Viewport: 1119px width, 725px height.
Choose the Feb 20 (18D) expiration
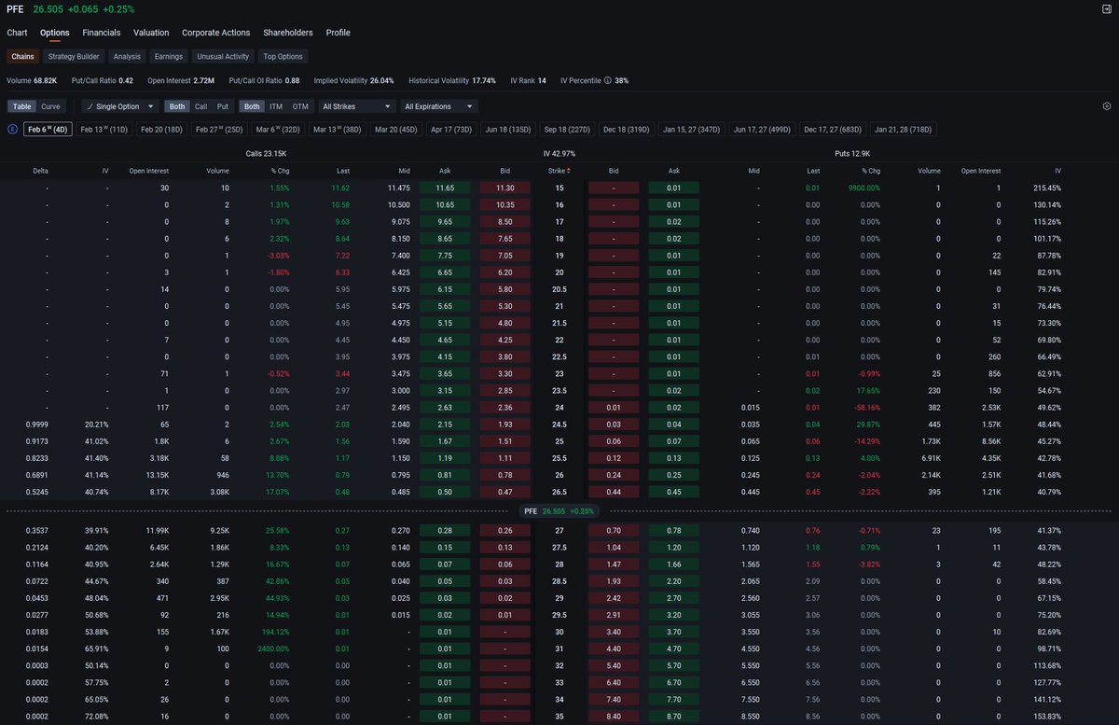pyautogui.click(x=162, y=130)
